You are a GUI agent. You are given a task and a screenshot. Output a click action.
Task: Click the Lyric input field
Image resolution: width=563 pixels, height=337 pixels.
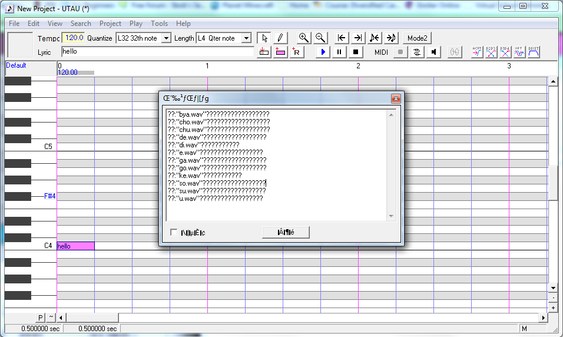(x=158, y=52)
